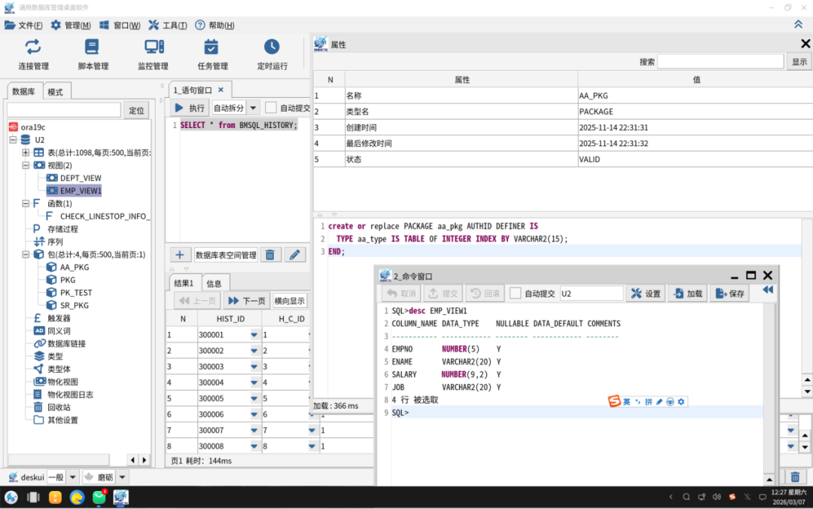Click the properties 搜索 search field
Viewport: 813px width, 509px height.
(x=720, y=62)
